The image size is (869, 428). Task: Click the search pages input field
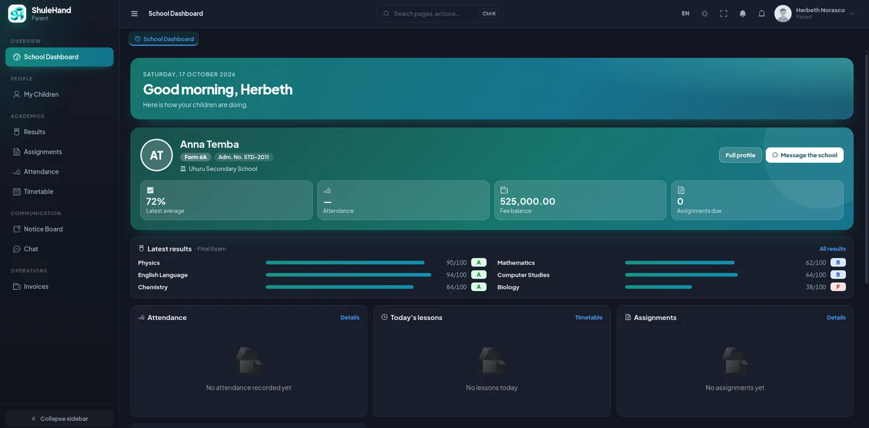click(x=440, y=13)
